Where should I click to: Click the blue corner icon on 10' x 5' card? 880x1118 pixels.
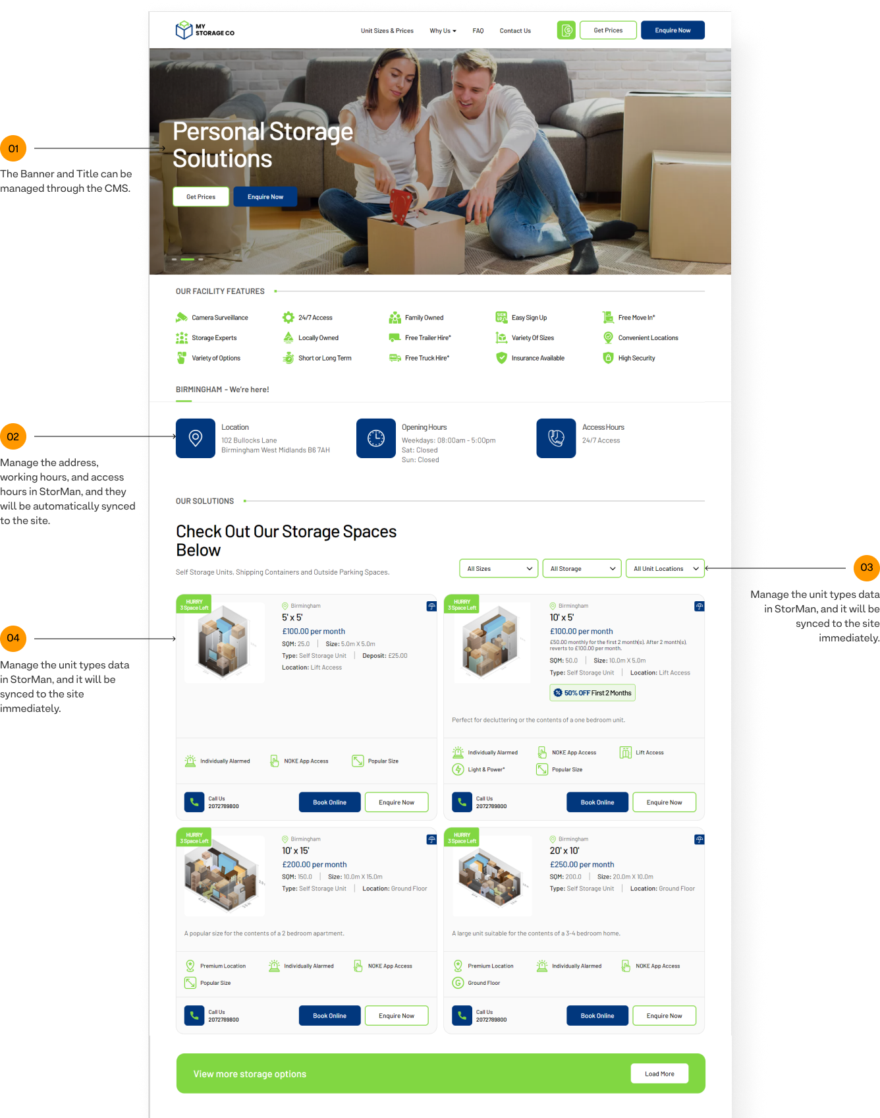click(700, 606)
